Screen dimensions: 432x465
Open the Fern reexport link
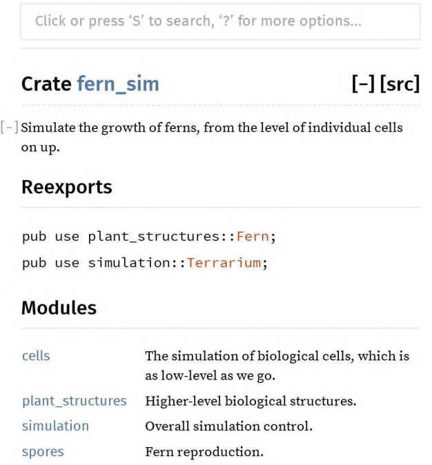pyautogui.click(x=253, y=237)
